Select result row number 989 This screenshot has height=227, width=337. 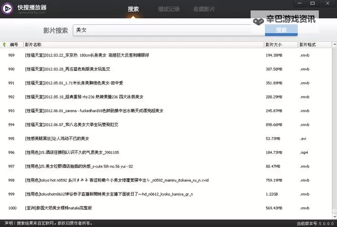[166, 55]
